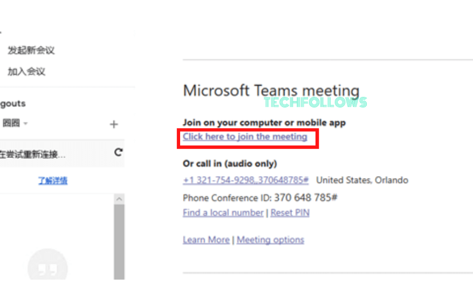Click the gray sidebar scrollbar thumb

pyautogui.click(x=119, y=242)
